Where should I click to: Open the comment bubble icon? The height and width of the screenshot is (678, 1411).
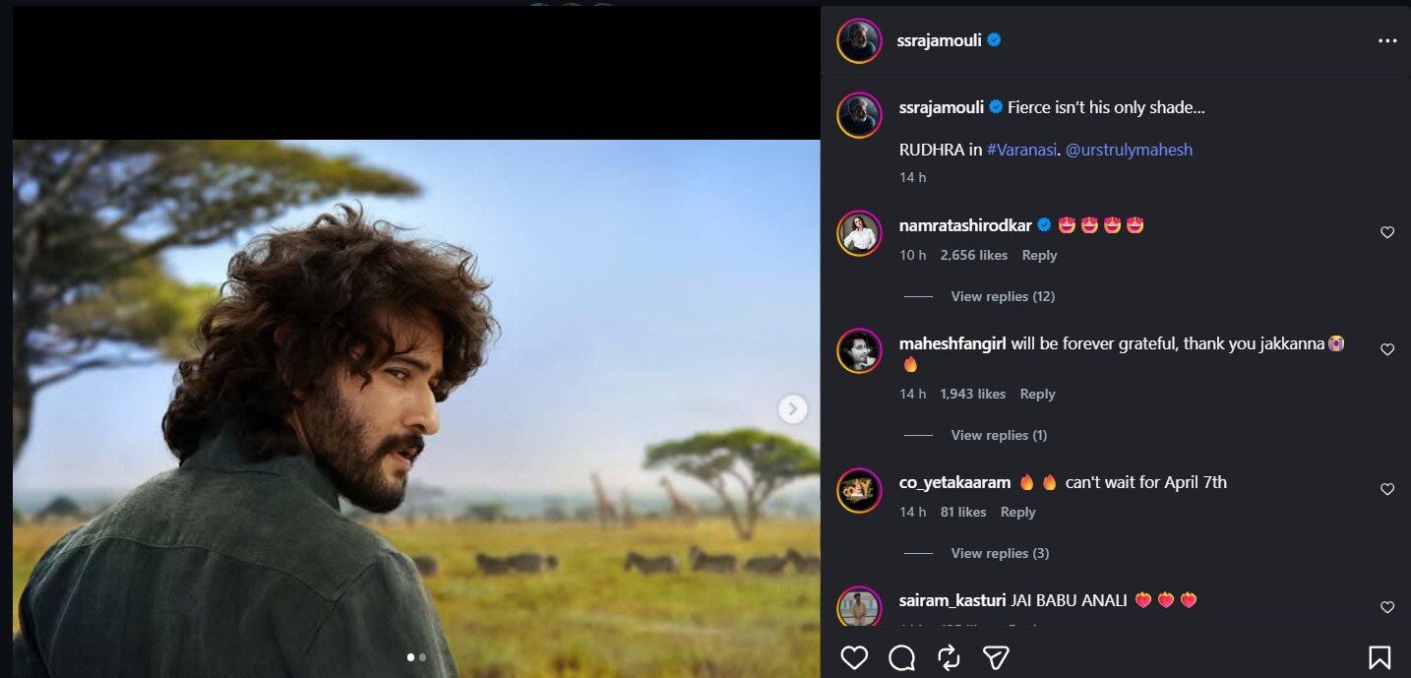pos(901,657)
